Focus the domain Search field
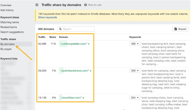Screen dimensions: 192x110 [x=76, y=29]
